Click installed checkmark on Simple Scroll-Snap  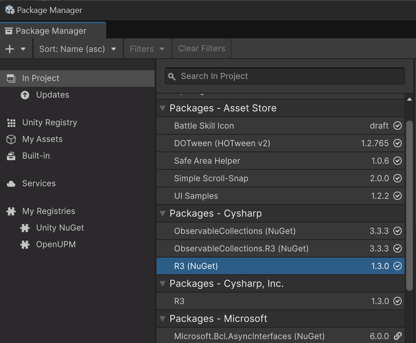(x=398, y=178)
